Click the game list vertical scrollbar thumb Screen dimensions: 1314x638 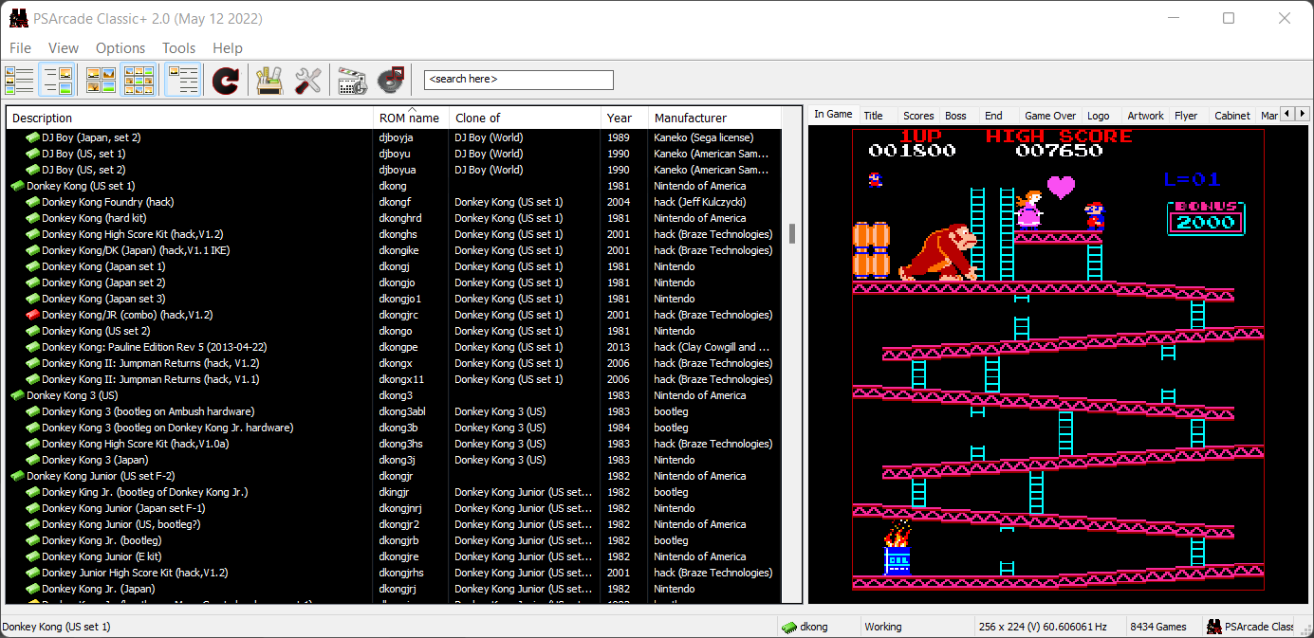[x=791, y=233]
